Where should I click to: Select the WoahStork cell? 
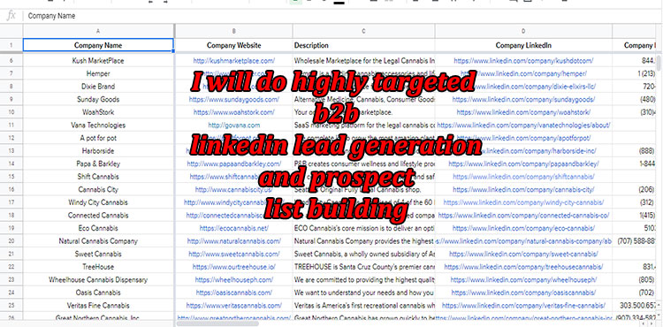pos(98,112)
